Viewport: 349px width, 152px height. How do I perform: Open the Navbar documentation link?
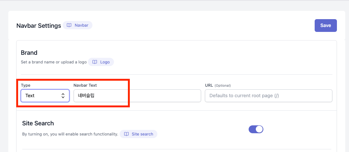[77, 25]
